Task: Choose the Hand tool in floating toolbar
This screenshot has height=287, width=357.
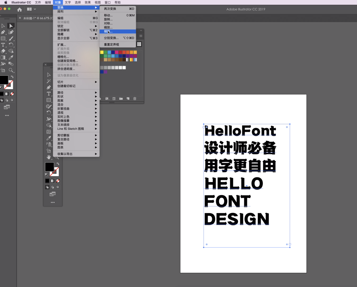Action: click(49, 157)
